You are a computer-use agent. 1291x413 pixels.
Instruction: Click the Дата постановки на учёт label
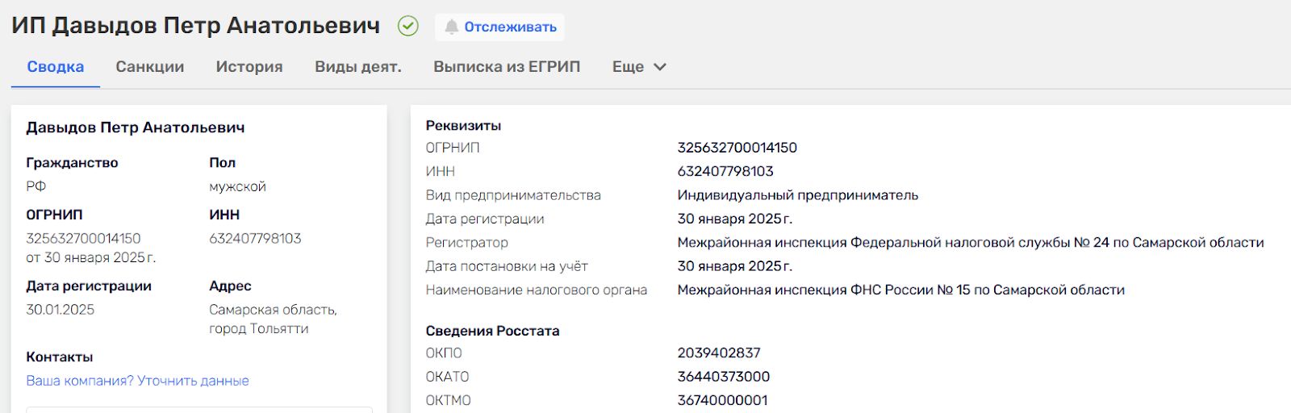[x=507, y=266]
